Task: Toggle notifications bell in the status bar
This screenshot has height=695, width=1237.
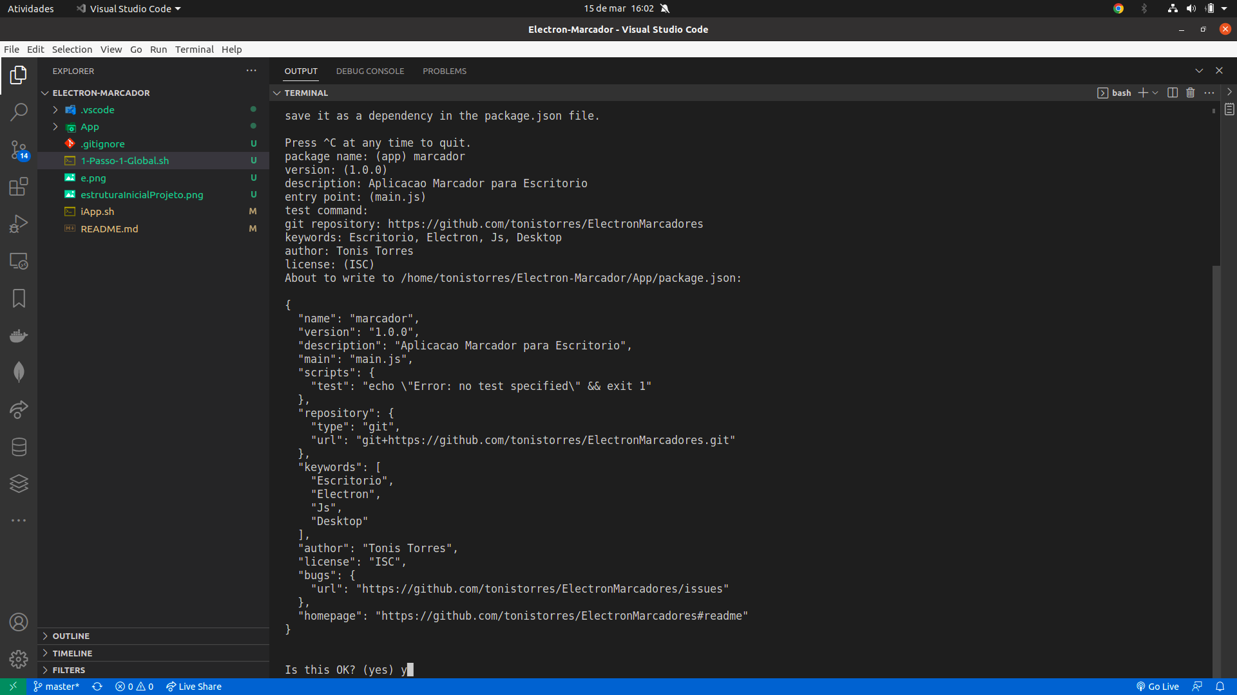Action: 1220,687
